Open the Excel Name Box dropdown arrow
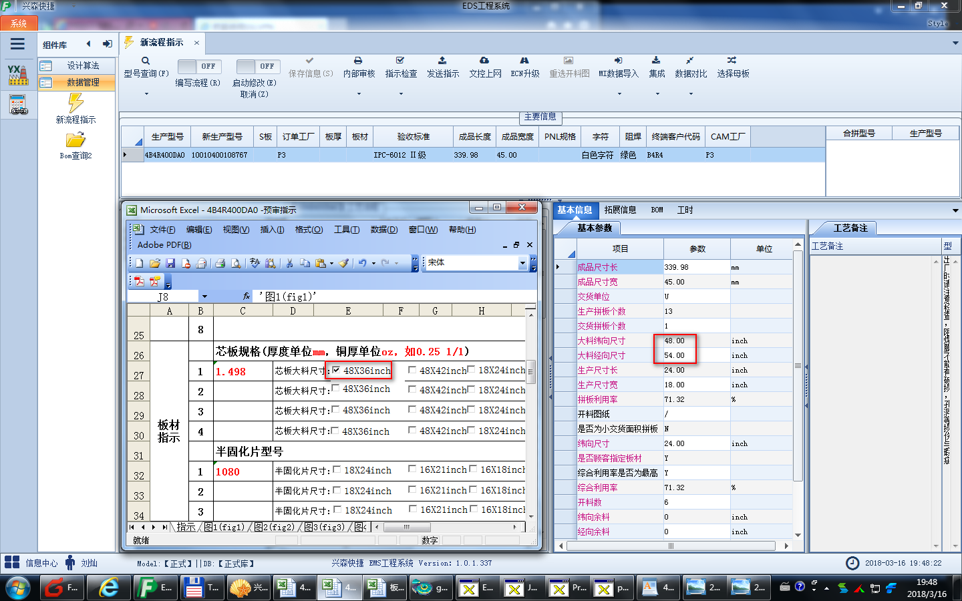Image resolution: width=962 pixels, height=601 pixels. (x=204, y=296)
